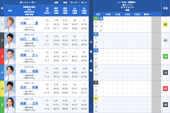This screenshot has height=113, width=170.
Task: Click the yellow 5R quick-view button
Action: tap(165, 24)
